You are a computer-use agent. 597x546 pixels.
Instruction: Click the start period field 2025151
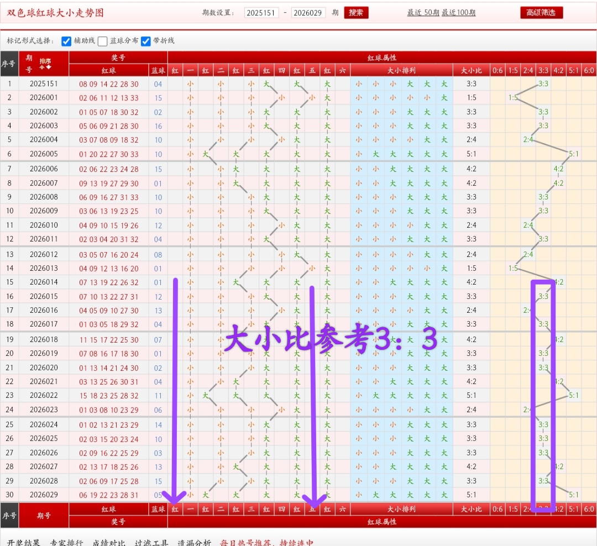[x=261, y=13]
